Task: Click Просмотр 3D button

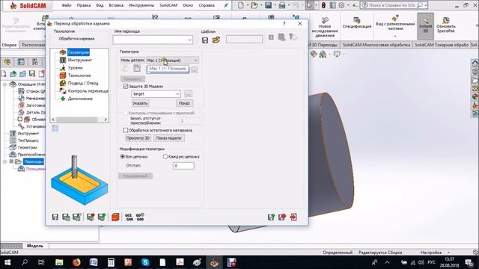Action: (x=138, y=137)
